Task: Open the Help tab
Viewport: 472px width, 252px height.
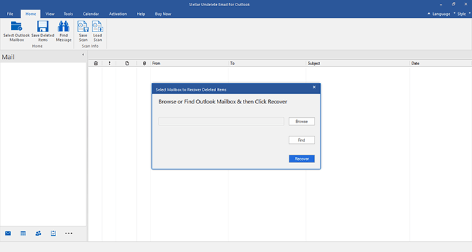Action: click(141, 14)
